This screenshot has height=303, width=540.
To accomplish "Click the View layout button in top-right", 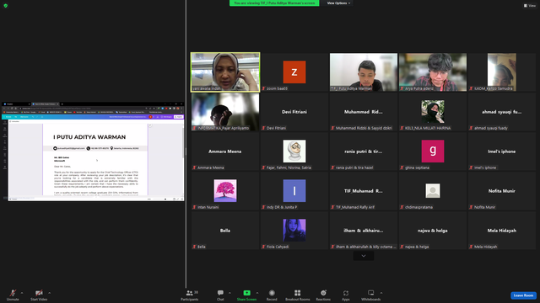I will tap(530, 6).
